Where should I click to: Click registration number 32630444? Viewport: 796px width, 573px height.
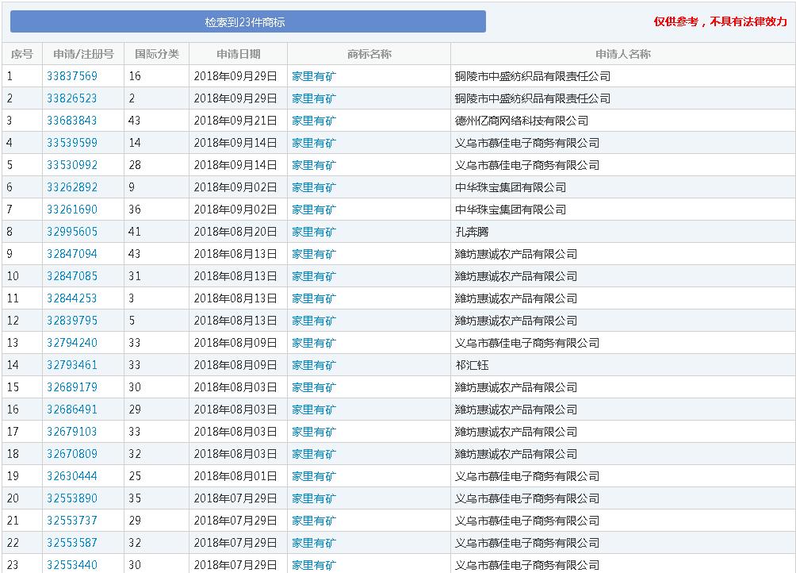pyautogui.click(x=72, y=476)
